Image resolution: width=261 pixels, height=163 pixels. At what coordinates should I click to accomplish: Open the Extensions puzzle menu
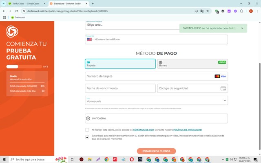pyautogui.click(x=241, y=11)
